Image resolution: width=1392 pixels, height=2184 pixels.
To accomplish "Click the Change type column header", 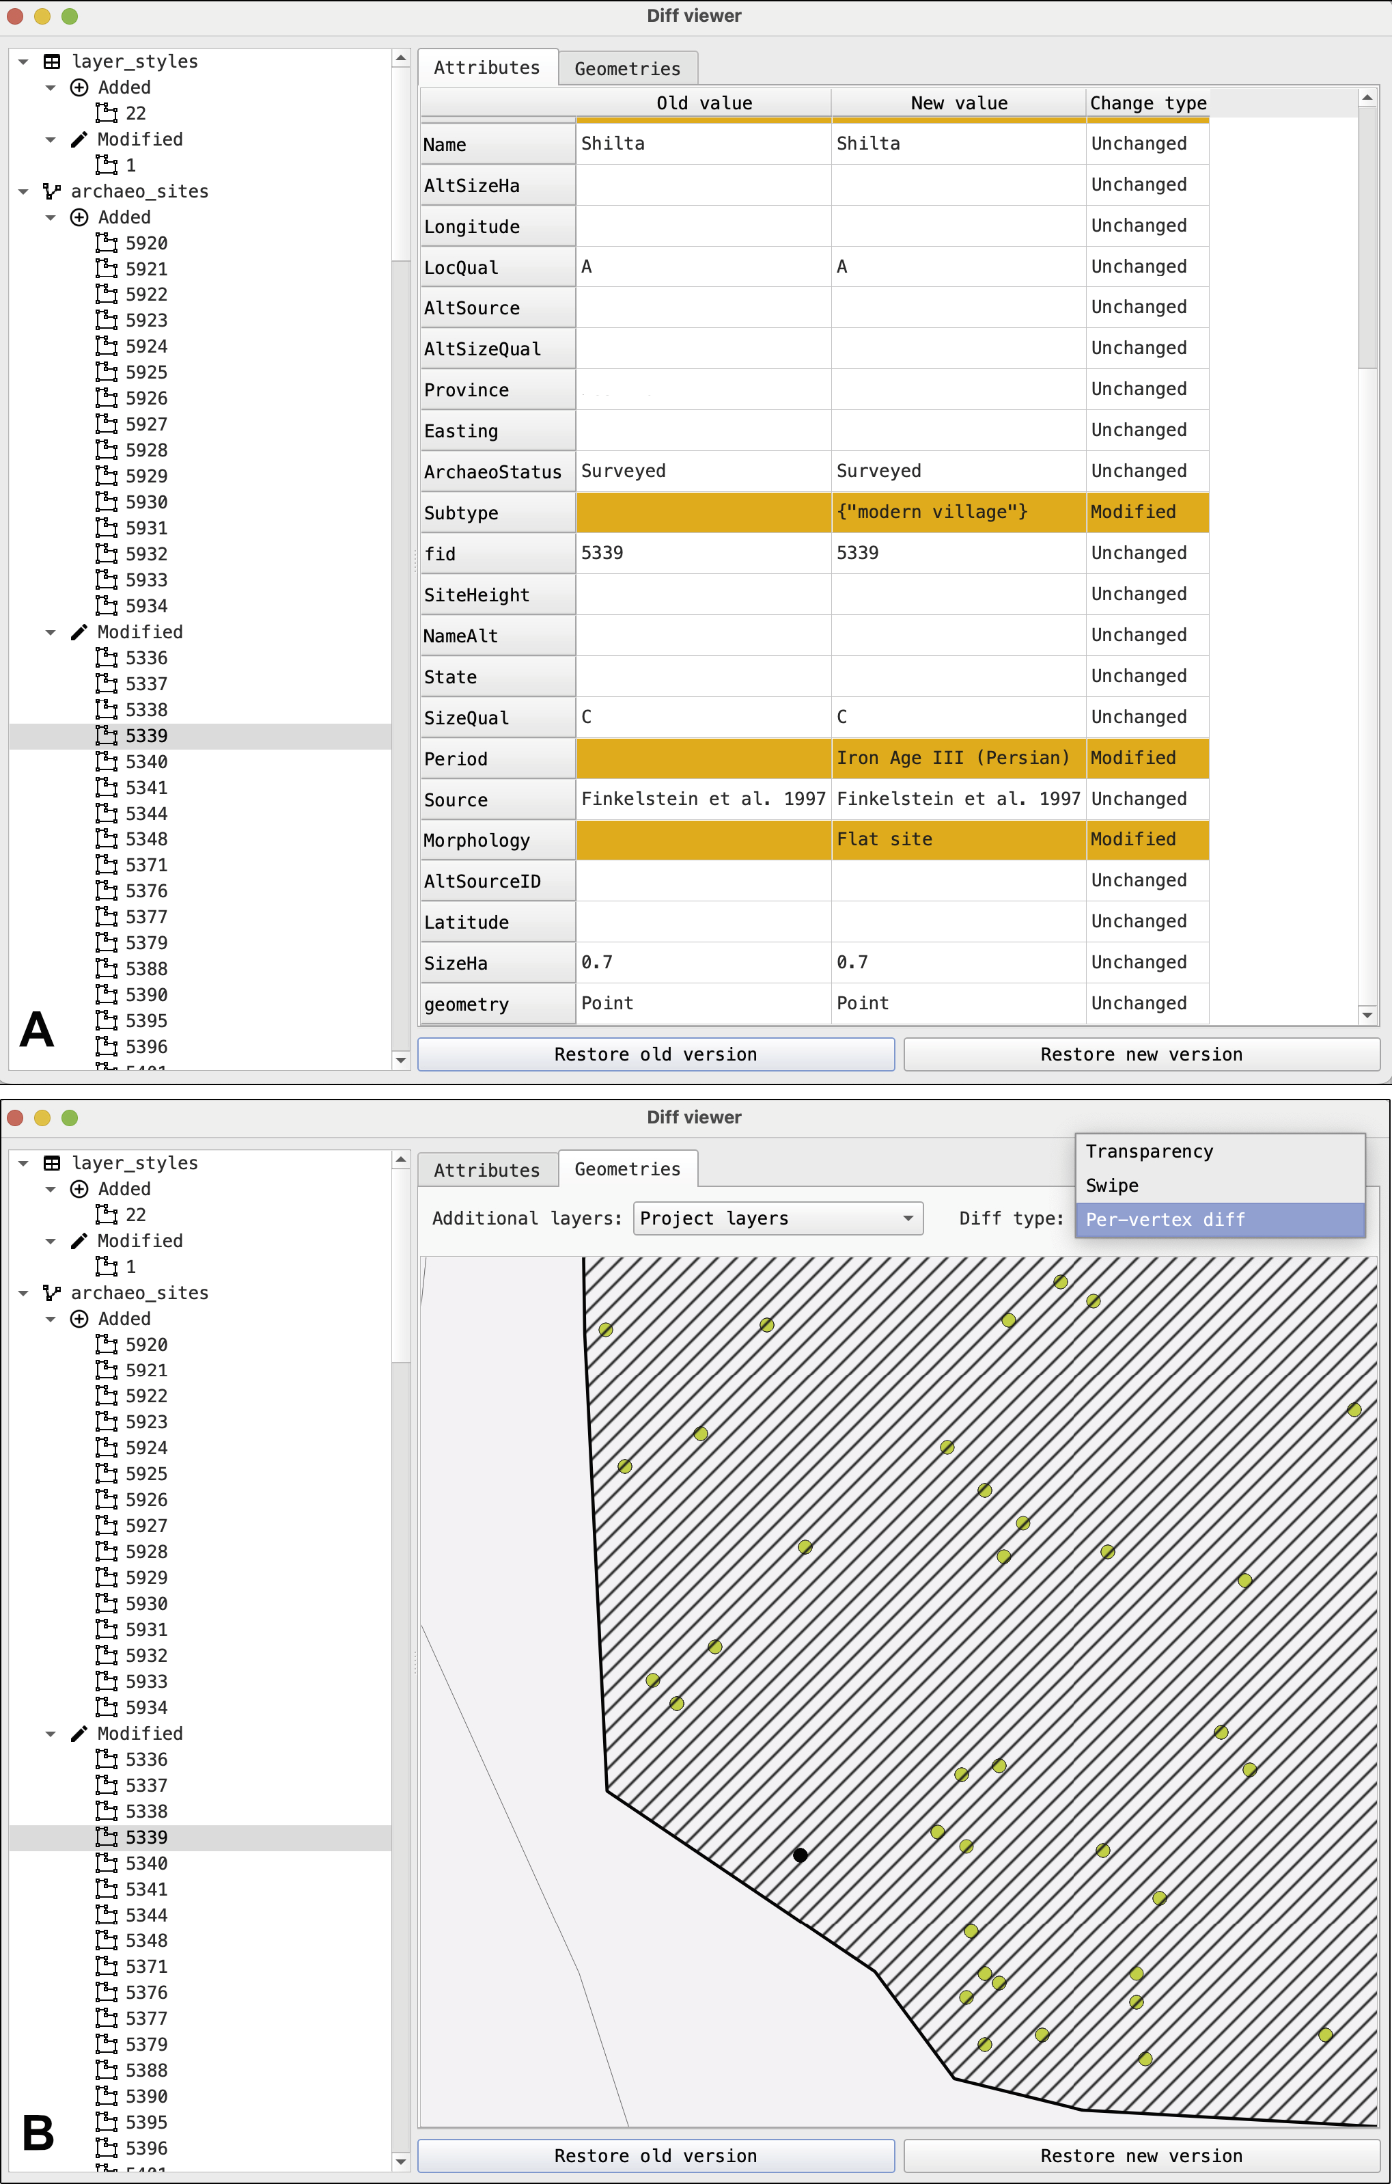I will coord(1147,103).
